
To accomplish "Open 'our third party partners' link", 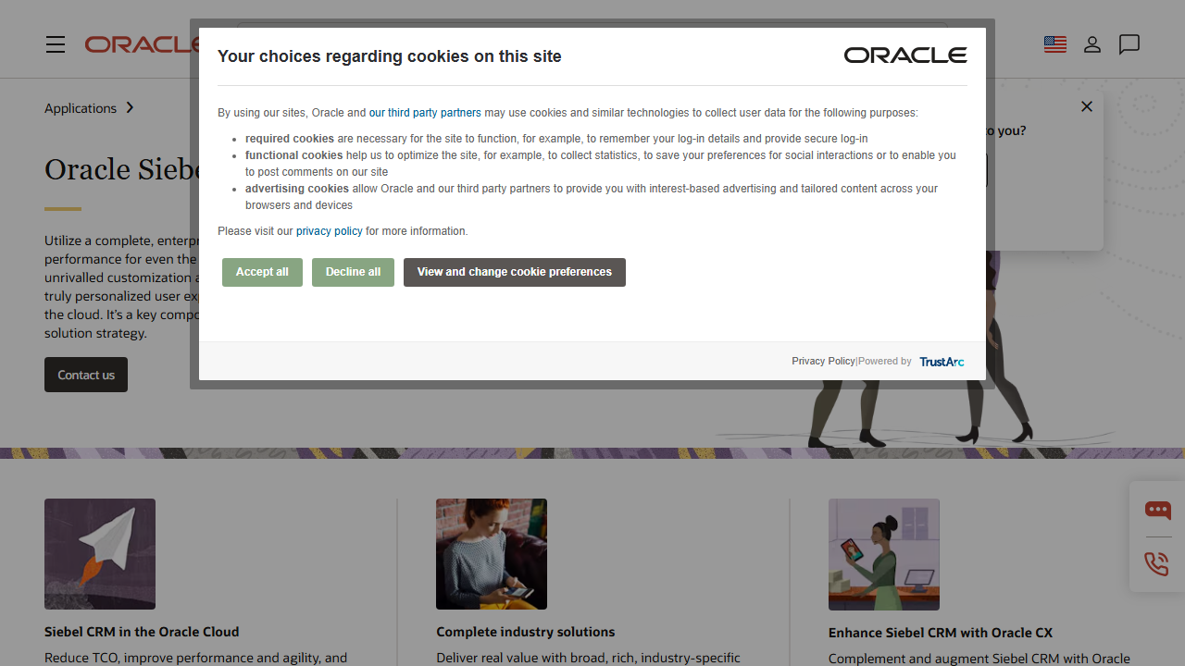I will 425,113.
